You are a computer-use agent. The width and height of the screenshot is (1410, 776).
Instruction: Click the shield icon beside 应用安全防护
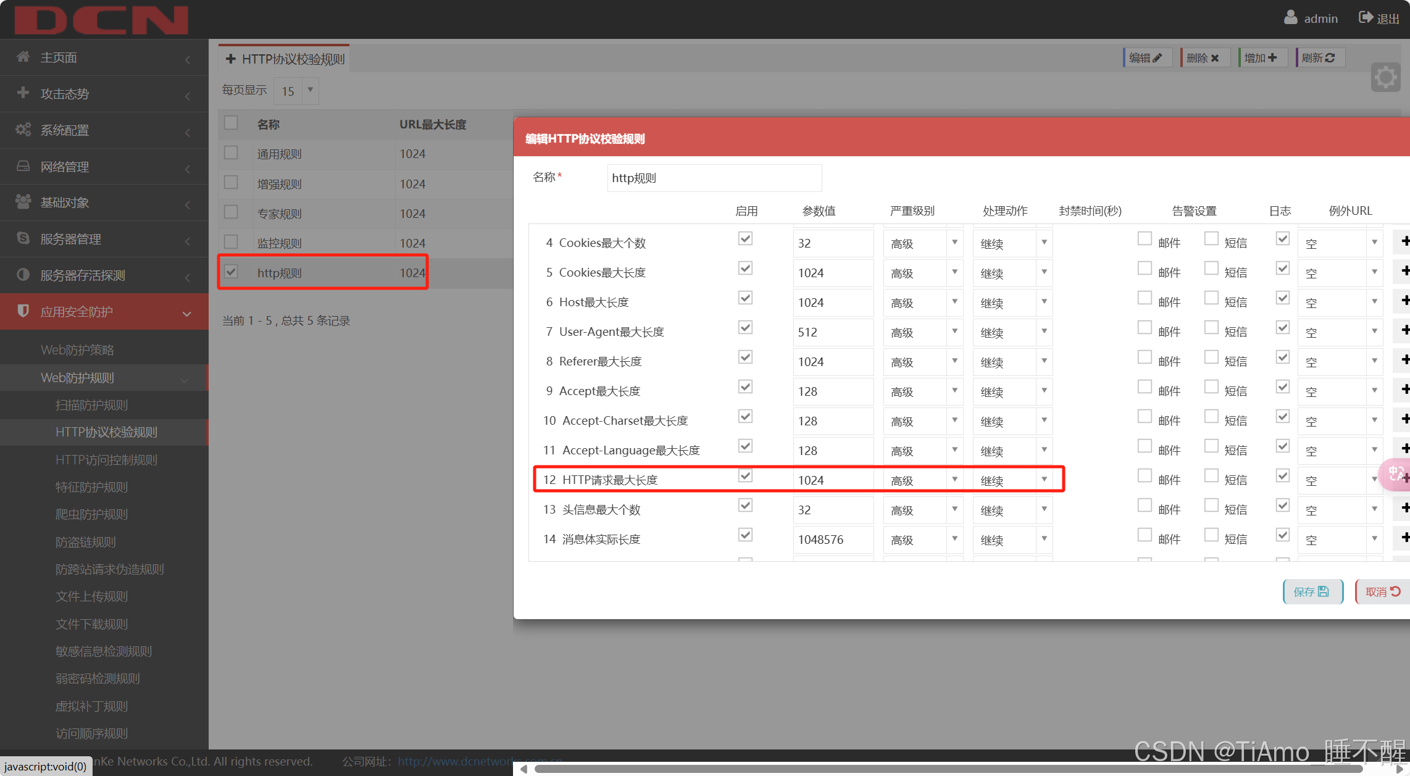(23, 311)
